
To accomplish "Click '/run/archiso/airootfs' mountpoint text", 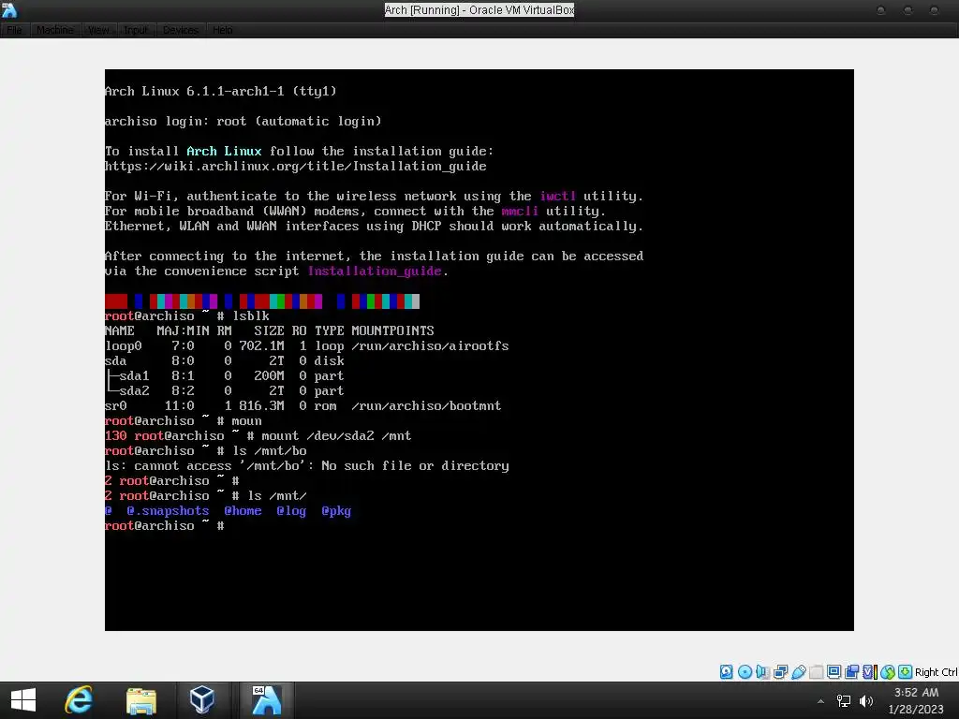I will coord(430,346).
